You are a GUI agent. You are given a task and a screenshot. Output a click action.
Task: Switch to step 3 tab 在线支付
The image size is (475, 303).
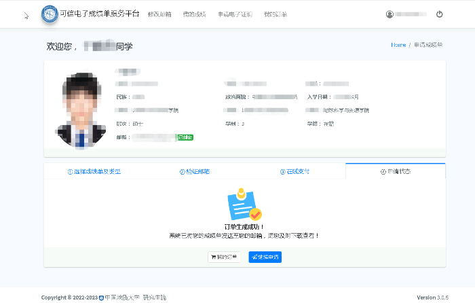tap(294, 171)
